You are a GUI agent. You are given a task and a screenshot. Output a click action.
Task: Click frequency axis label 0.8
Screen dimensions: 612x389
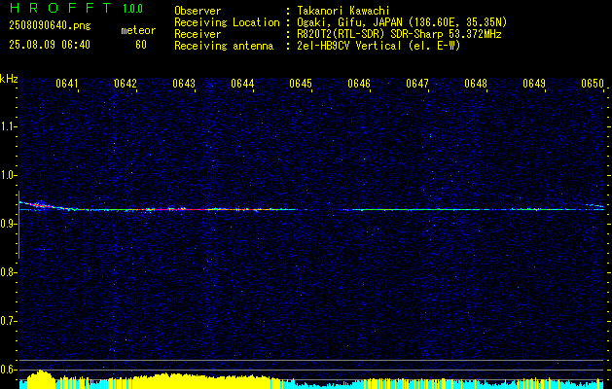click(x=8, y=272)
